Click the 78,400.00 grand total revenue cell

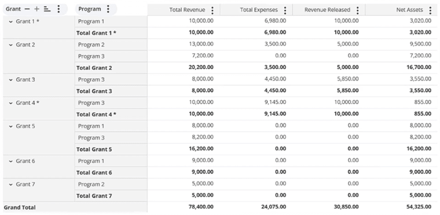(x=201, y=207)
